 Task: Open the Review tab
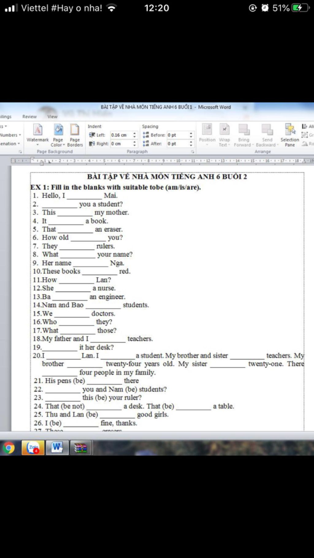[x=29, y=117]
